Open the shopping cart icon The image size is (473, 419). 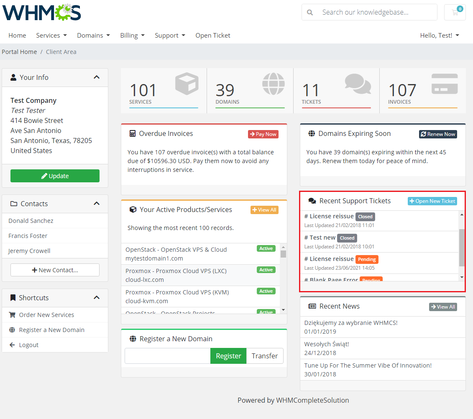(x=455, y=13)
